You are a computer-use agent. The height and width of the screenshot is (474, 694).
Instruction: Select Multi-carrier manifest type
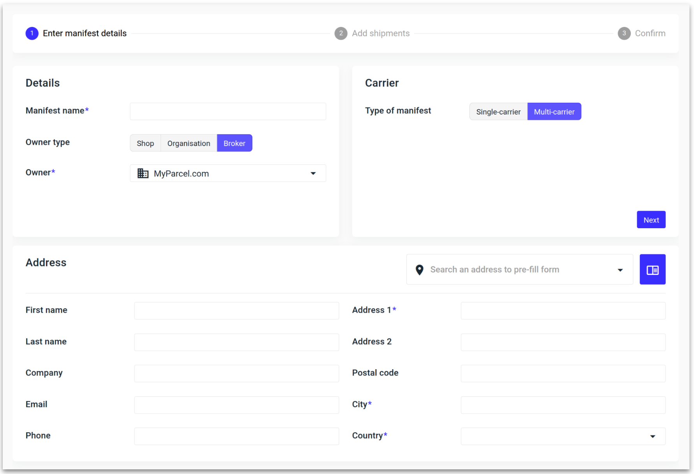tap(554, 112)
